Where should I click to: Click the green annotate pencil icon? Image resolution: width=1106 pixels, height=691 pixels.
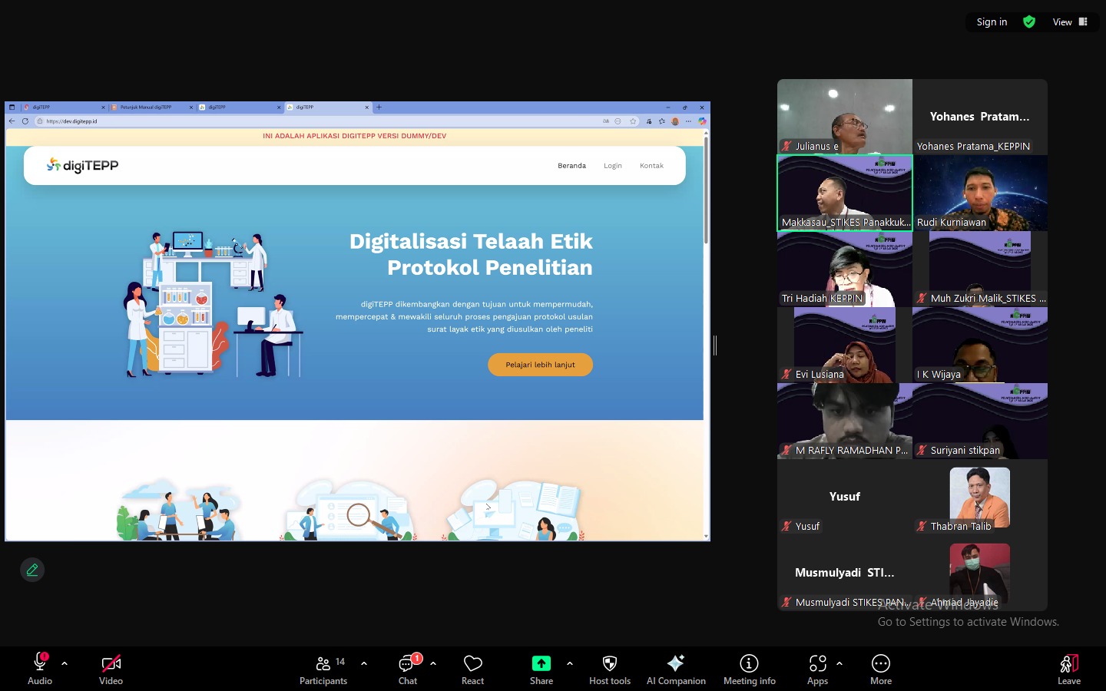click(32, 570)
